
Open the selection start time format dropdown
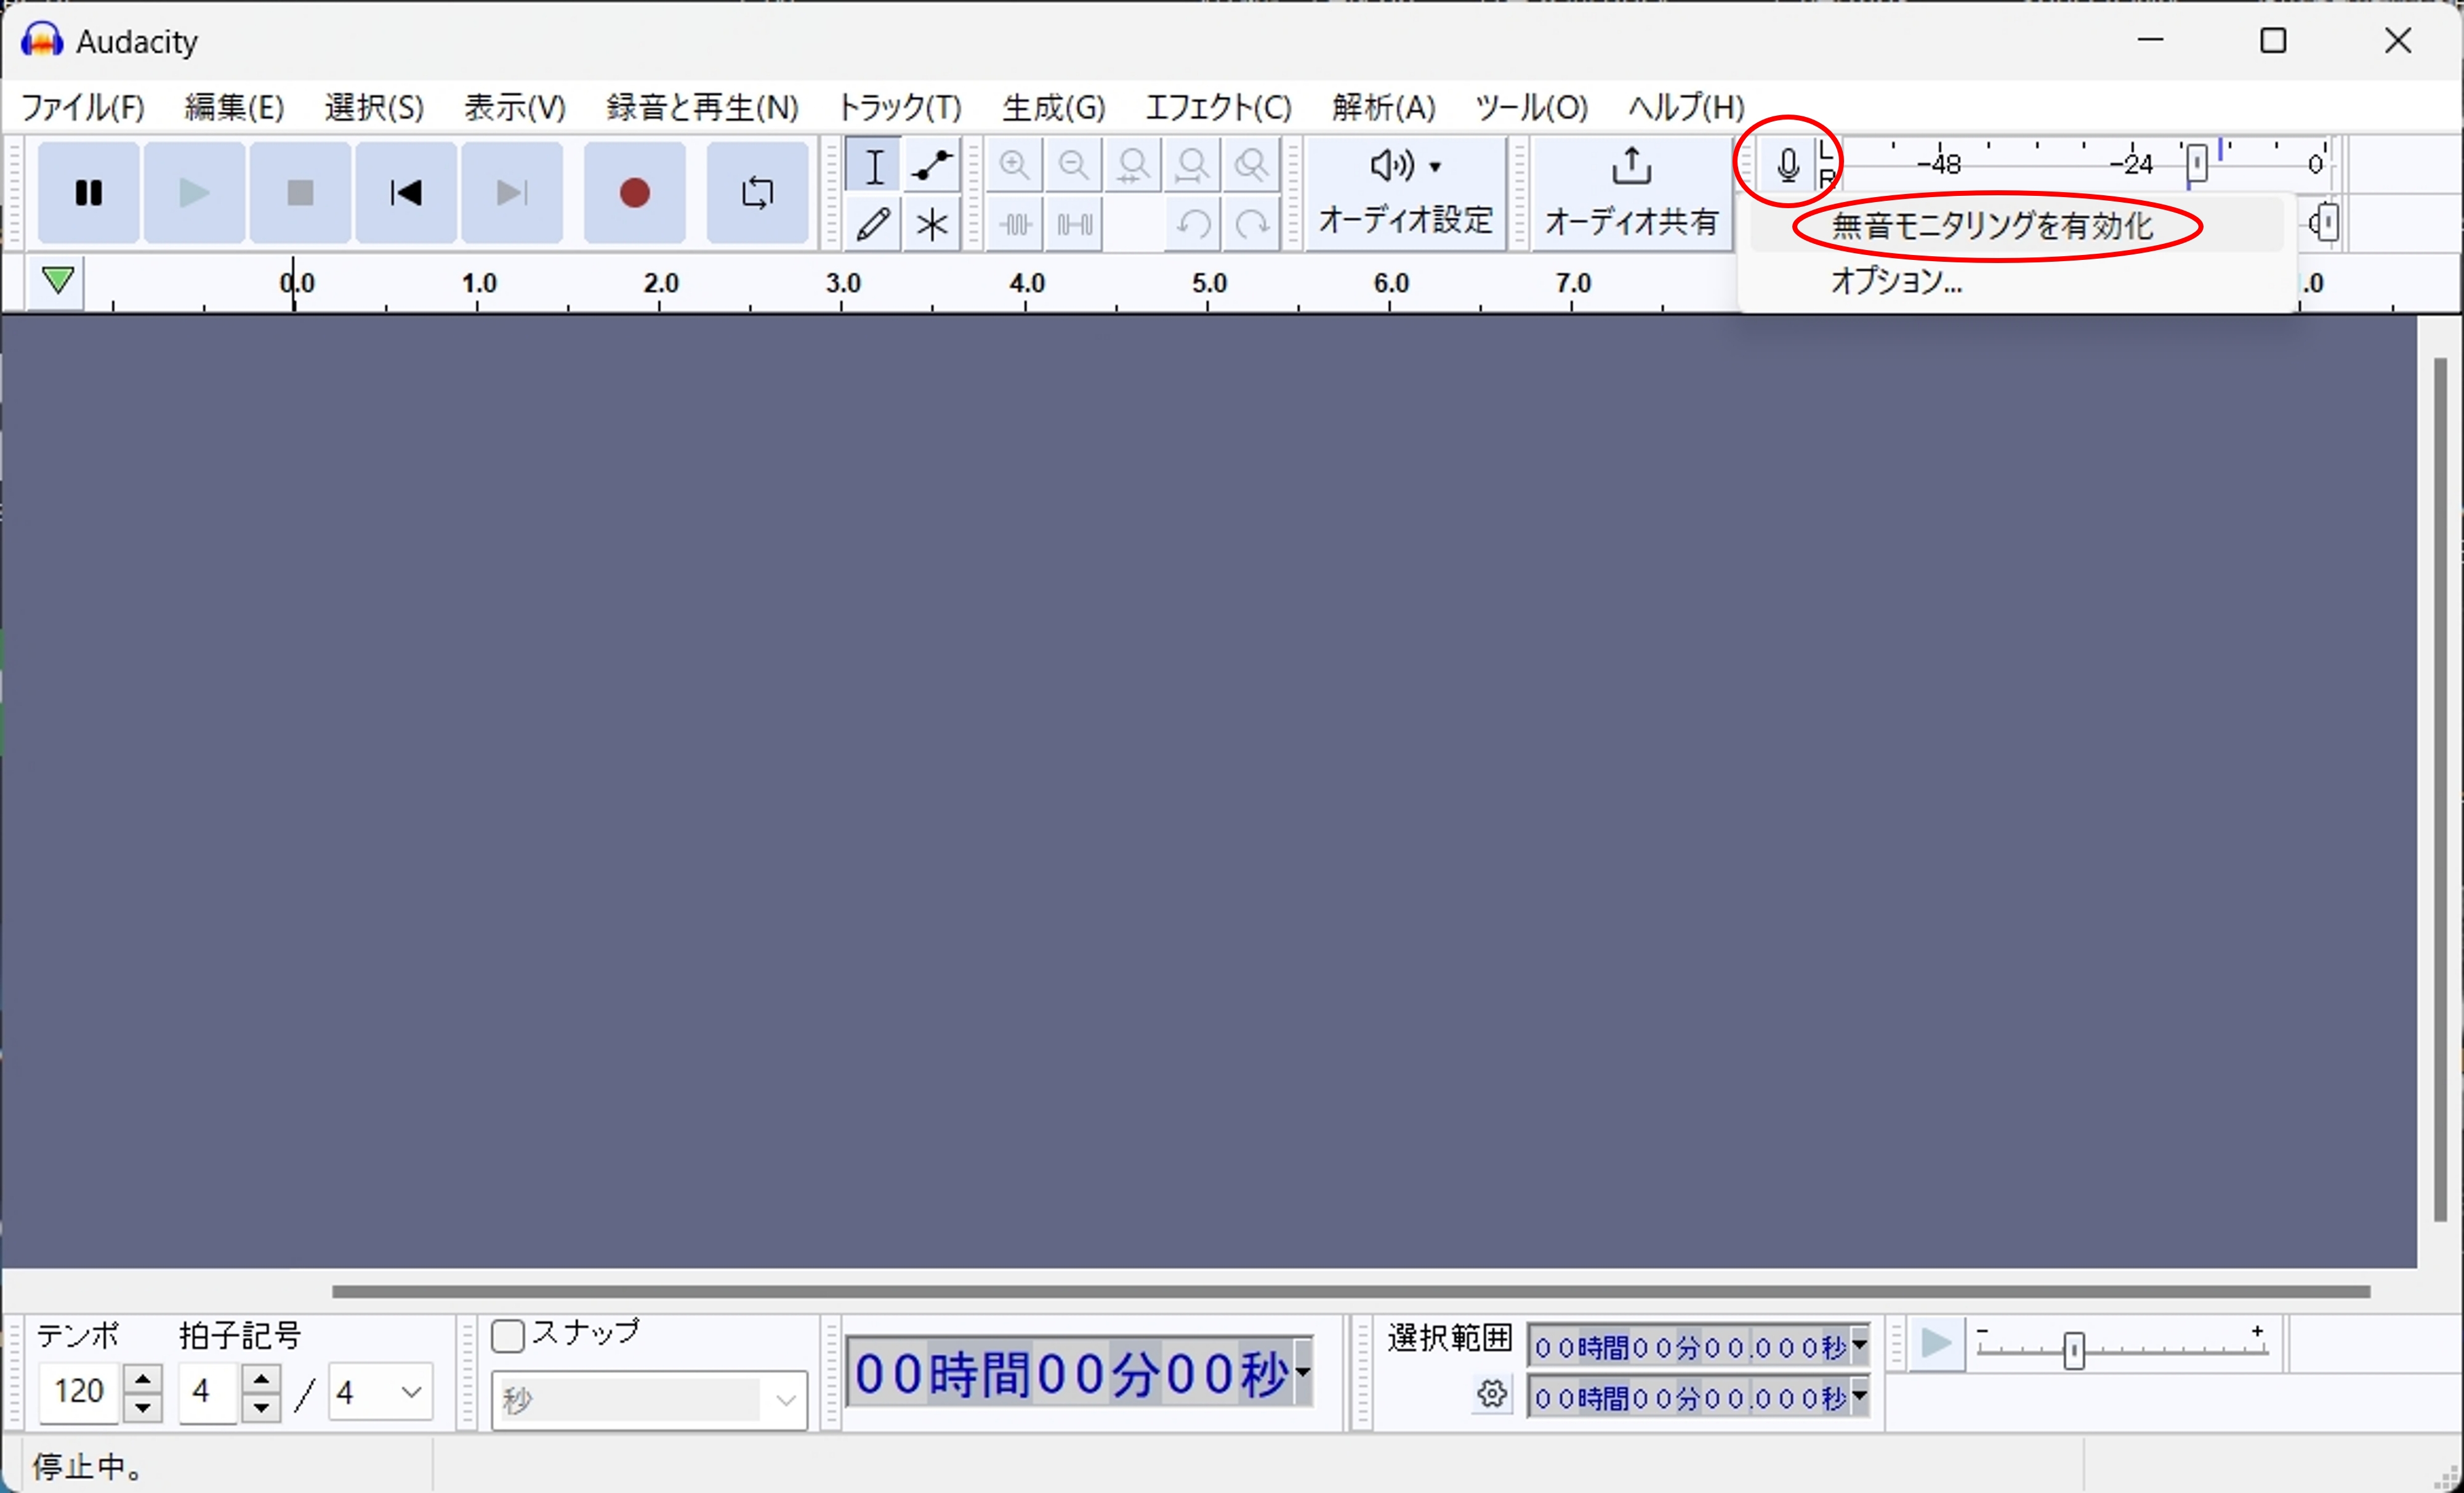(1859, 1346)
